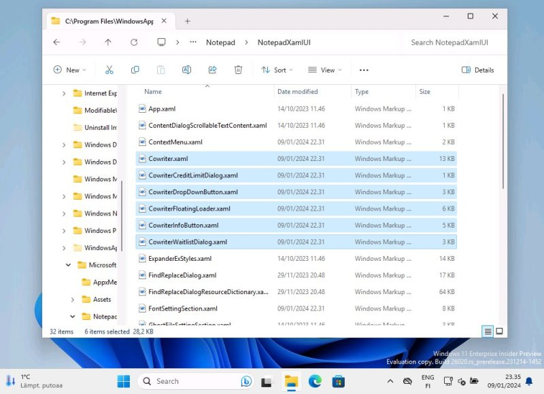Open Microsoft Edge from the taskbar
The width and height of the screenshot is (544, 394).
[315, 381]
